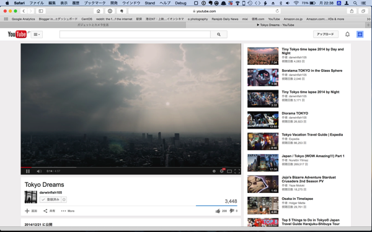
Task: Open the YouTube notifications bell
Action: point(347,34)
